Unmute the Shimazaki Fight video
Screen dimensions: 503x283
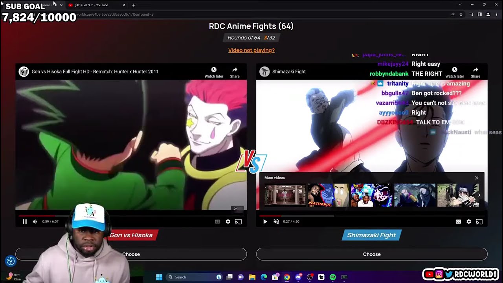pos(276,222)
